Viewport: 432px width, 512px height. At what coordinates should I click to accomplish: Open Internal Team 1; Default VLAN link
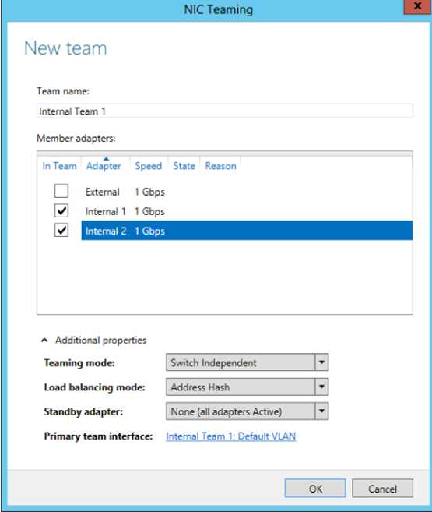231,436
